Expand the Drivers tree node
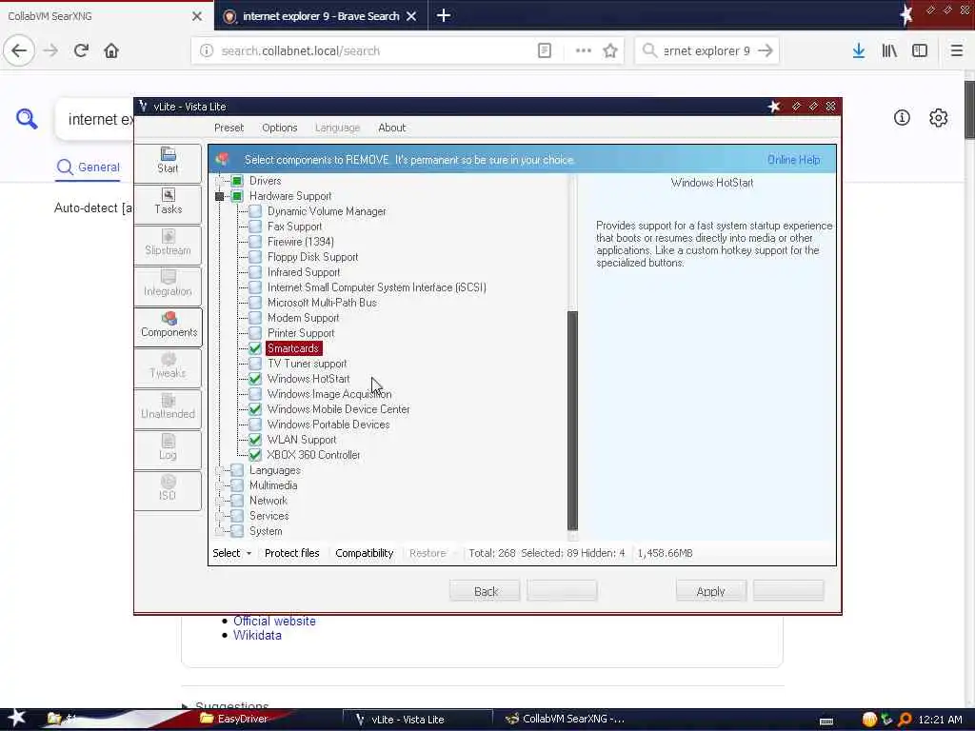Image resolution: width=975 pixels, height=731 pixels. (x=220, y=181)
